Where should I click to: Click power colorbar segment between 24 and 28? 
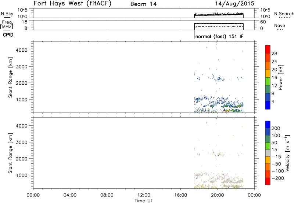point(268,57)
